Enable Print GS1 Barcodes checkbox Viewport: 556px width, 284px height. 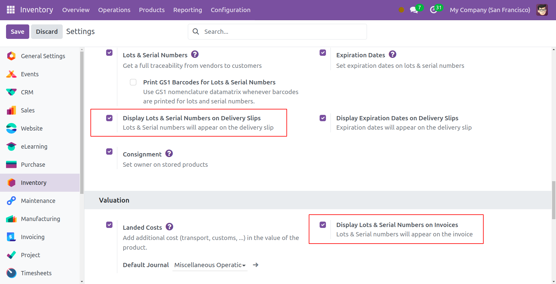pyautogui.click(x=133, y=82)
